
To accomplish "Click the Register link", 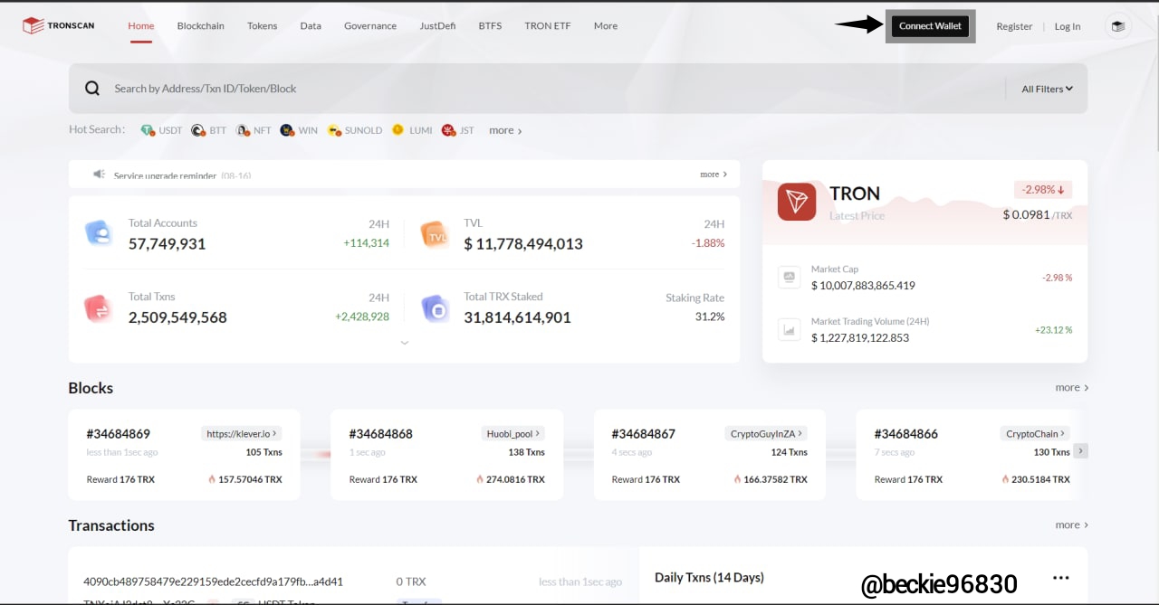I will coord(1014,26).
